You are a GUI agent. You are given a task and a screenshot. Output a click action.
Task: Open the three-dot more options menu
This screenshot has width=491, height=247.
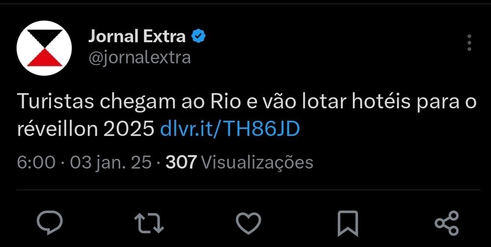coord(469,43)
